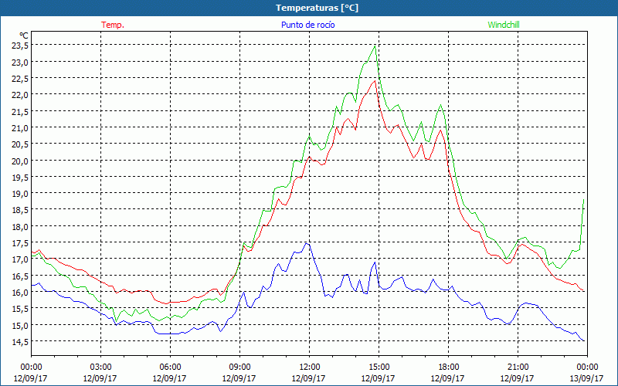This screenshot has height=386, width=618.
Task: Click the '17,5' y-axis value
Action: click(20, 242)
